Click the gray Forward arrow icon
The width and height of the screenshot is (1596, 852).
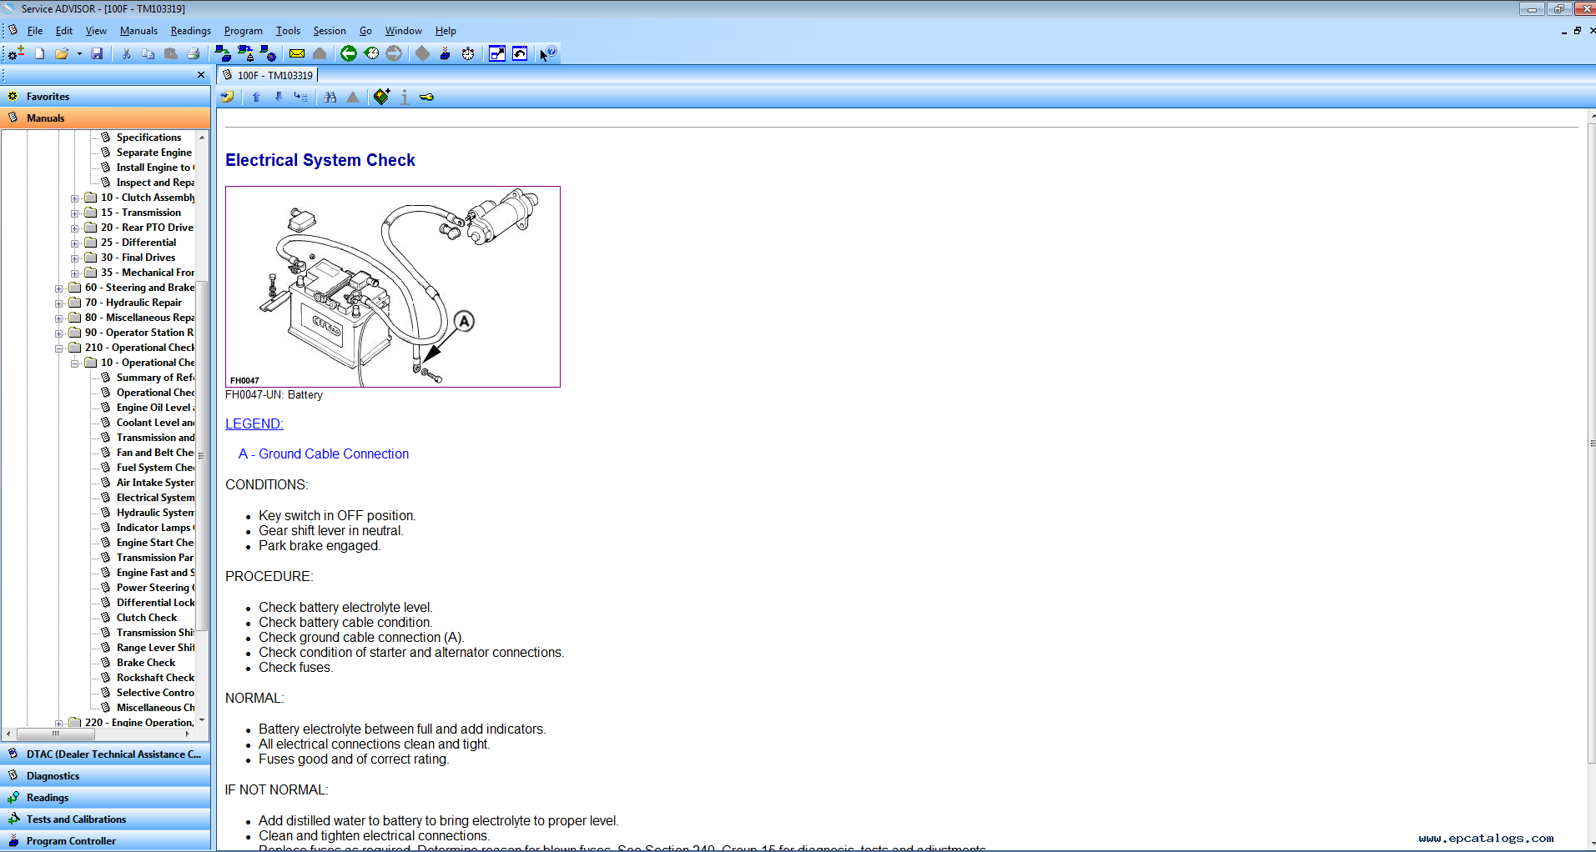click(x=394, y=53)
